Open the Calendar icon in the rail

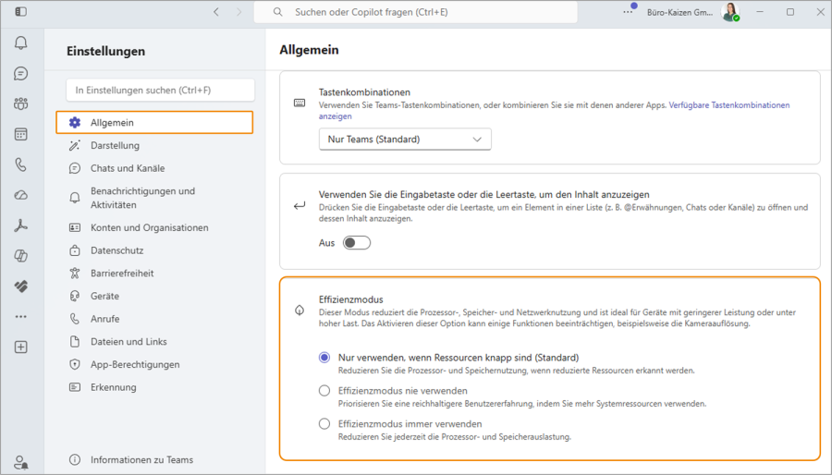tap(20, 134)
